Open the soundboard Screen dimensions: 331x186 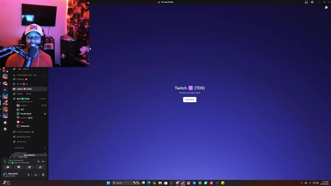[40, 167]
